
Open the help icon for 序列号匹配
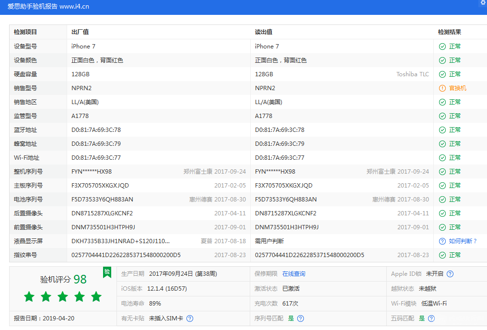coord(301,318)
